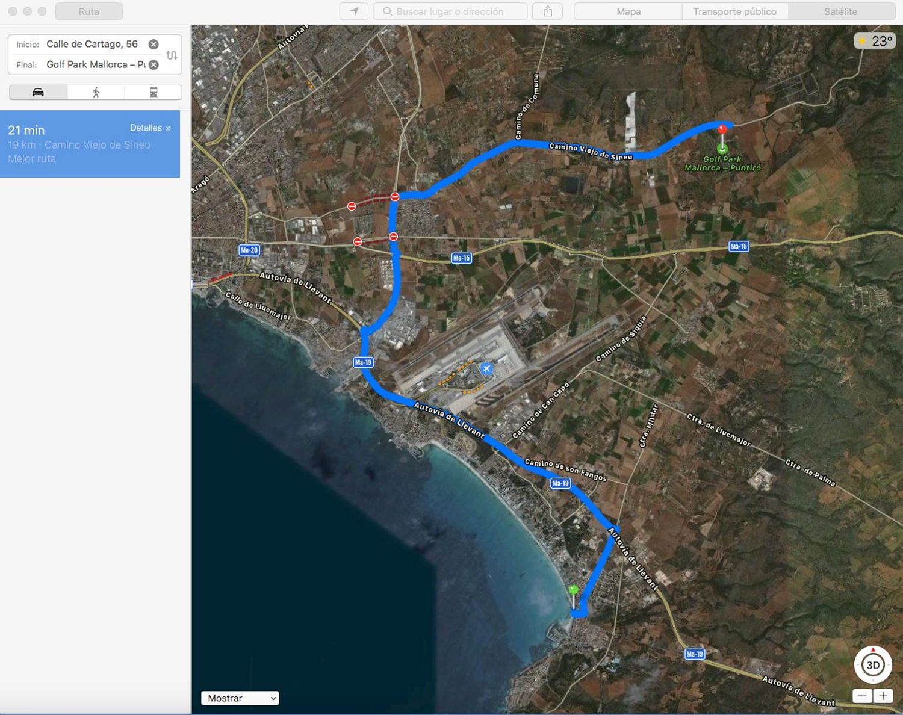Click the current location arrow icon
This screenshot has width=903, height=715.
point(354,11)
